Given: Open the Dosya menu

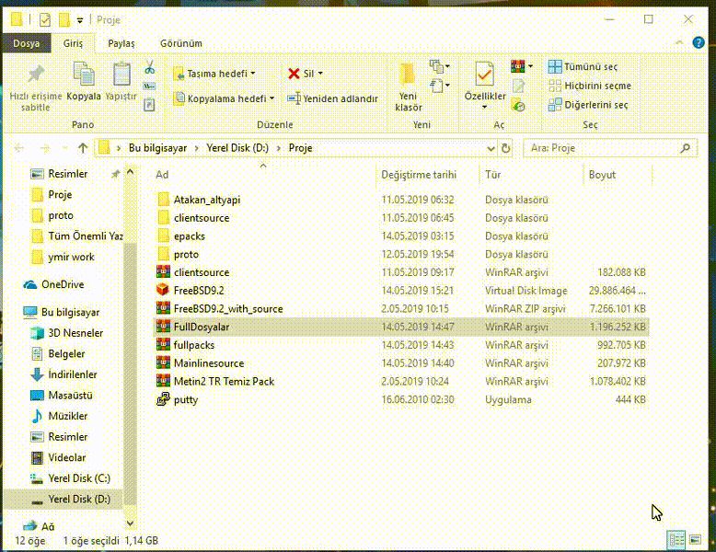Looking at the screenshot, I should pos(26,43).
